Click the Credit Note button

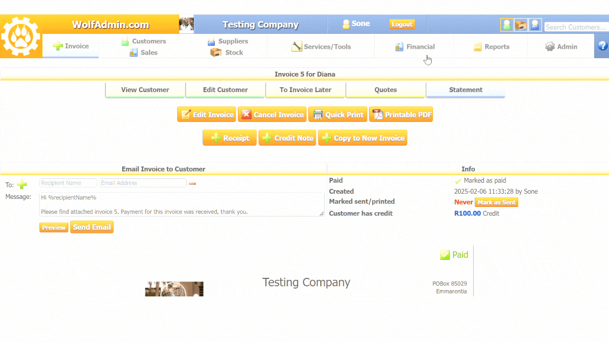(288, 138)
